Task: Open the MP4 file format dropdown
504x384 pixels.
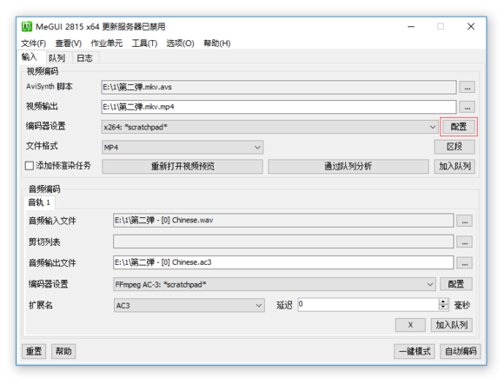Action: click(x=257, y=148)
